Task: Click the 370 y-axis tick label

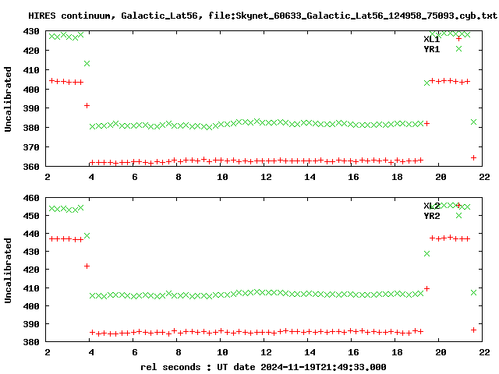Action: (31, 147)
